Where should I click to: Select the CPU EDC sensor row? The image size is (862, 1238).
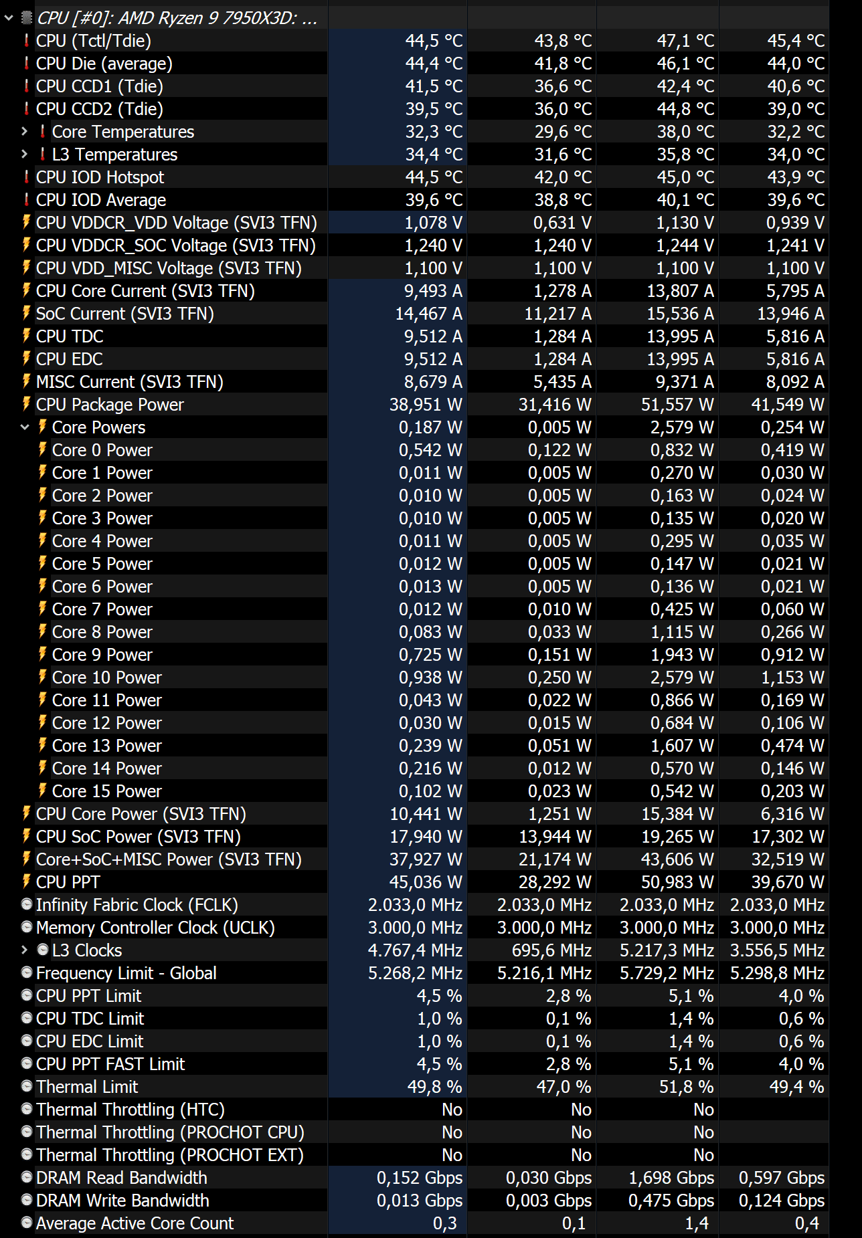(414, 359)
